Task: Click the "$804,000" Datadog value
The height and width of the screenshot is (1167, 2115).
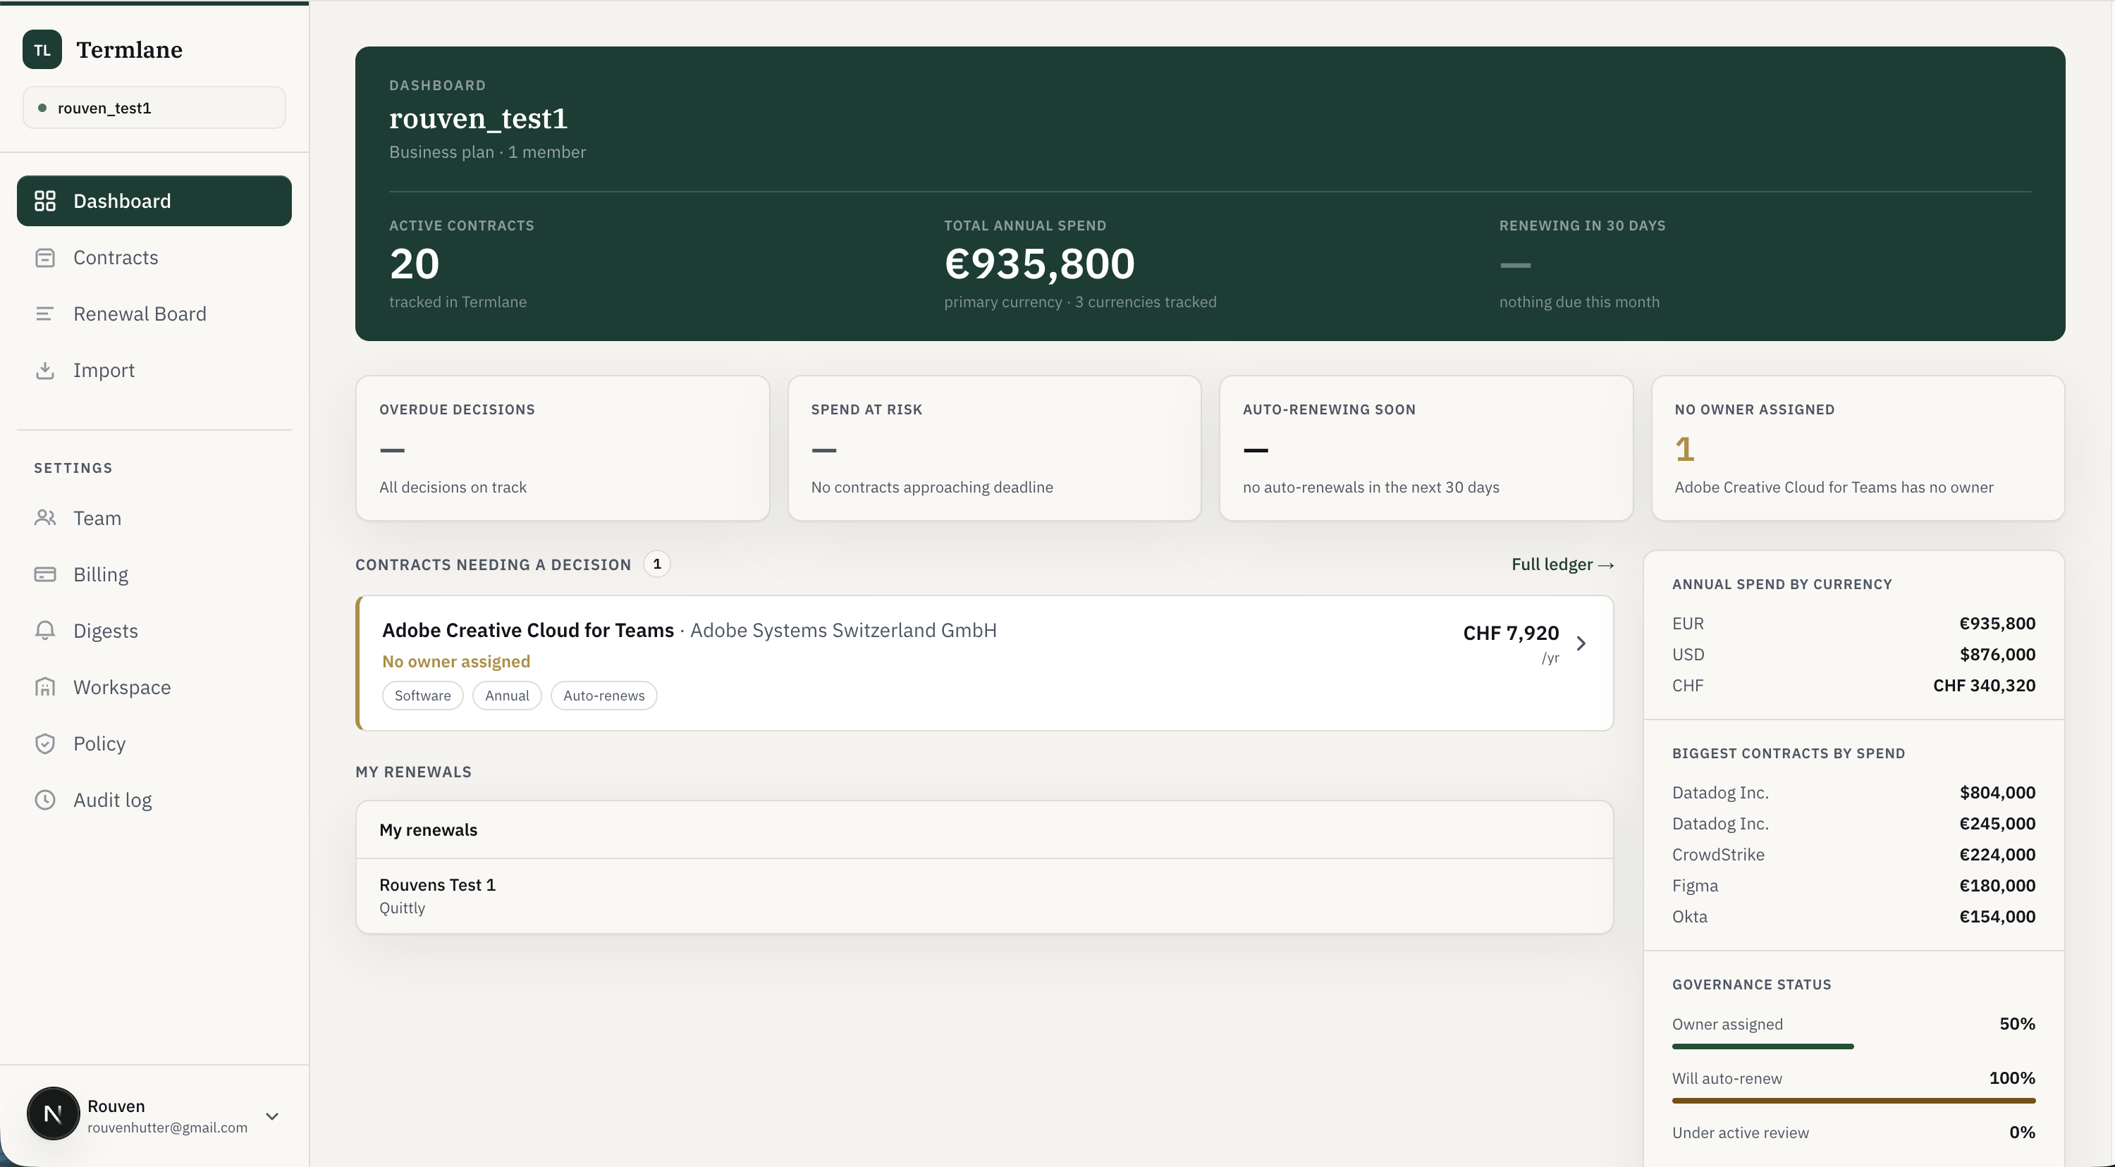Action: click(1997, 793)
